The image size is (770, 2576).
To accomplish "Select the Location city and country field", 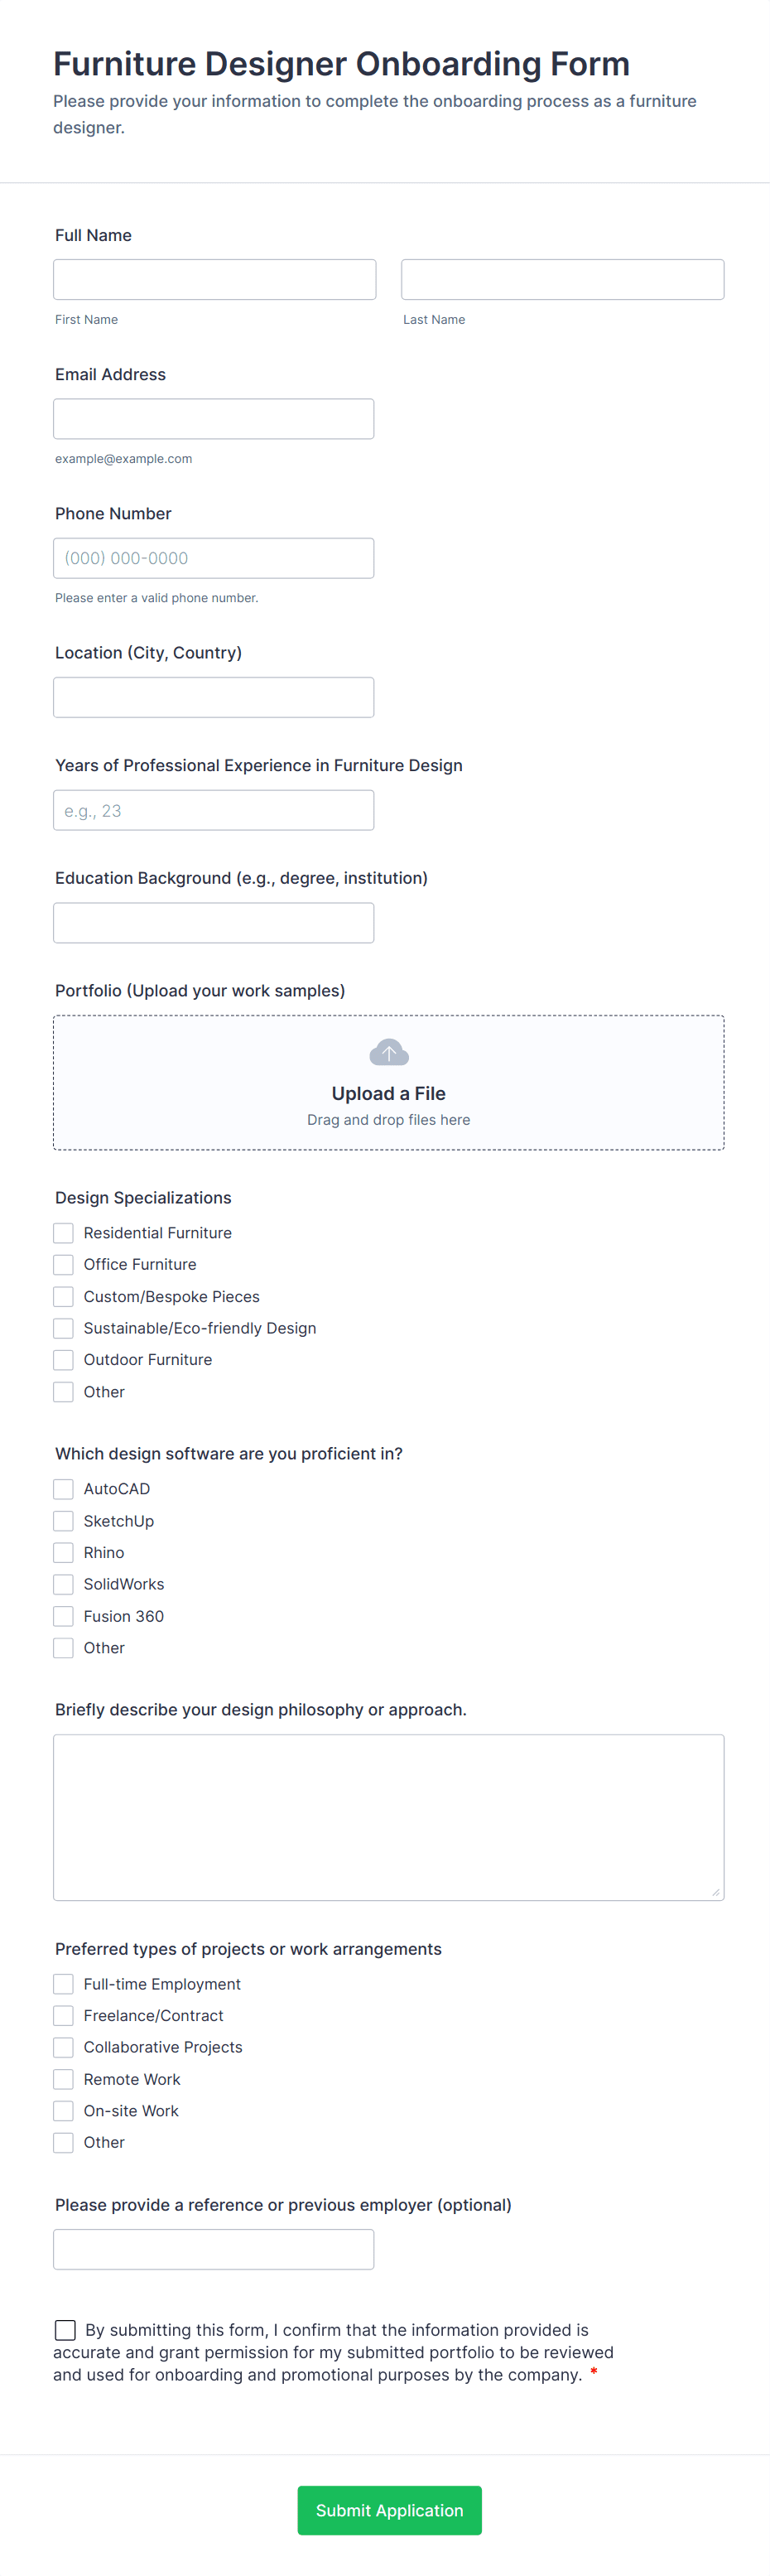I will 214,697.
